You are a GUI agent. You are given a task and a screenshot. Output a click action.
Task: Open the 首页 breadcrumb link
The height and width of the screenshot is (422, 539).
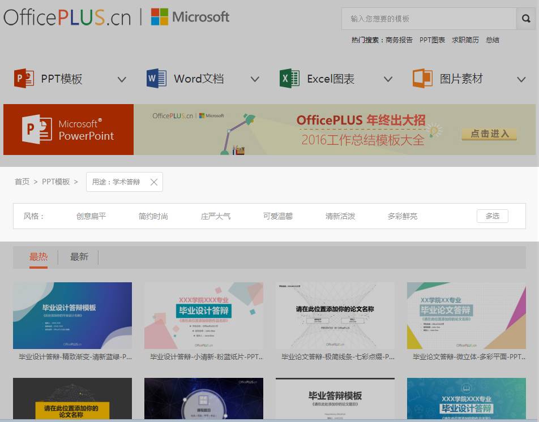(22, 182)
